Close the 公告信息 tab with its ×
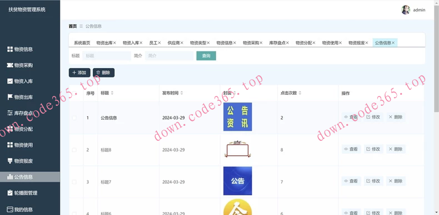 (x=393, y=43)
